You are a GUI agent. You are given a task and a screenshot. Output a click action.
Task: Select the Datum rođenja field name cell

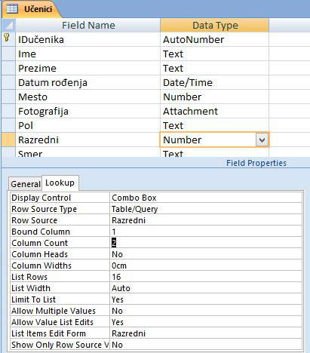[x=88, y=82]
